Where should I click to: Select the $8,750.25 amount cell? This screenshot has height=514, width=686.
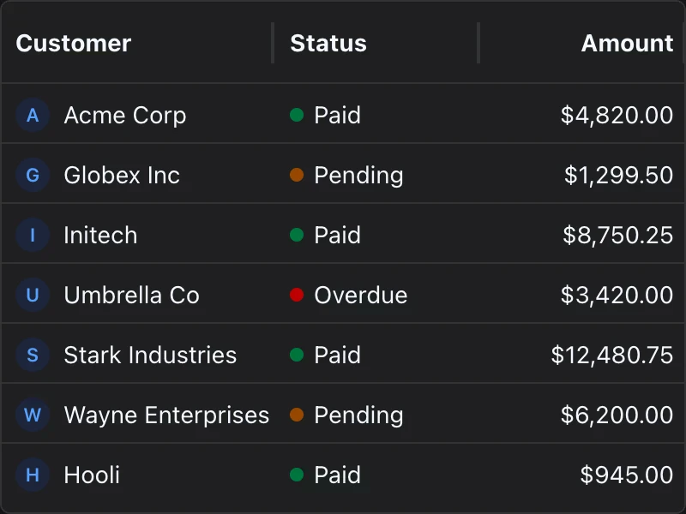click(x=617, y=235)
